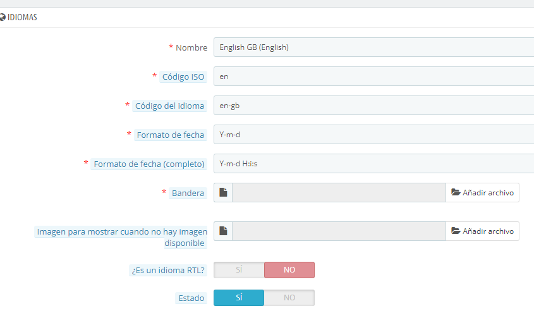534x325 pixels.
Task: Click folder icon on no-image Añadir archivo
Action: [x=456, y=231]
